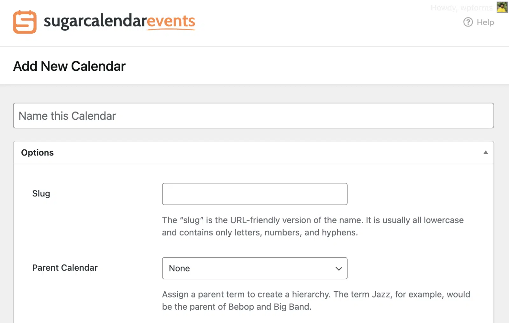The image size is (509, 323).
Task: Click into the Slug text field
Action: click(254, 194)
